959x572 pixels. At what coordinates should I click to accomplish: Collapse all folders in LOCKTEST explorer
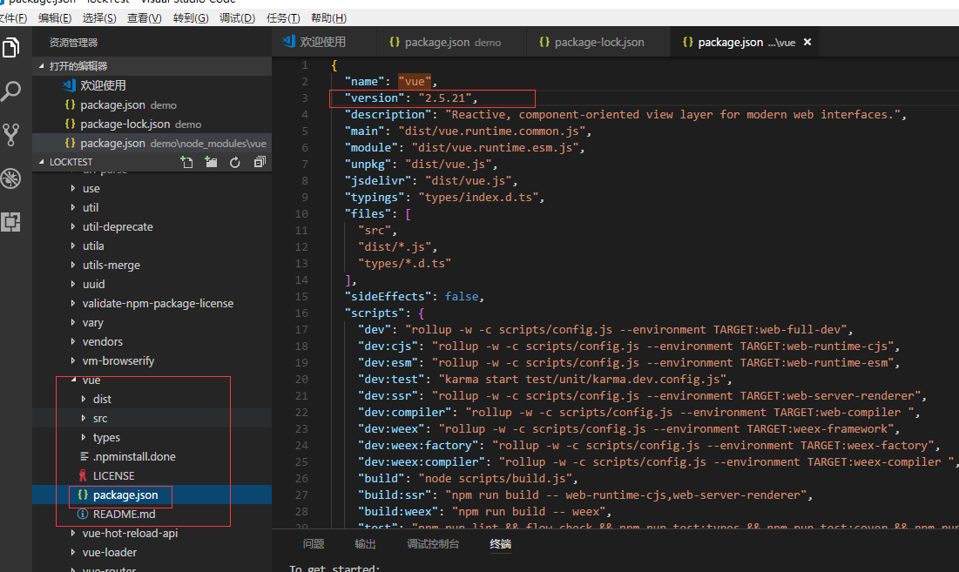(x=259, y=162)
